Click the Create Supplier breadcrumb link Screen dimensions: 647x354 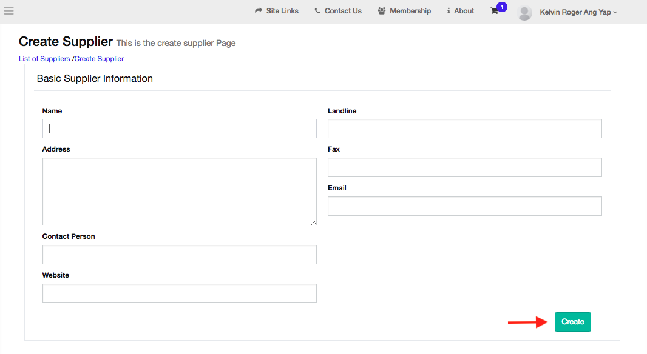(x=99, y=59)
